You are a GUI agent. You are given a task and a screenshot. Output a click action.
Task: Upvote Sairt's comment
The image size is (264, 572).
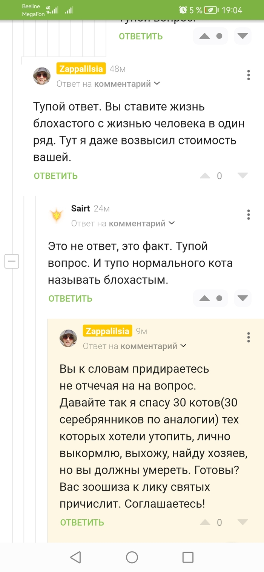tap(204, 298)
